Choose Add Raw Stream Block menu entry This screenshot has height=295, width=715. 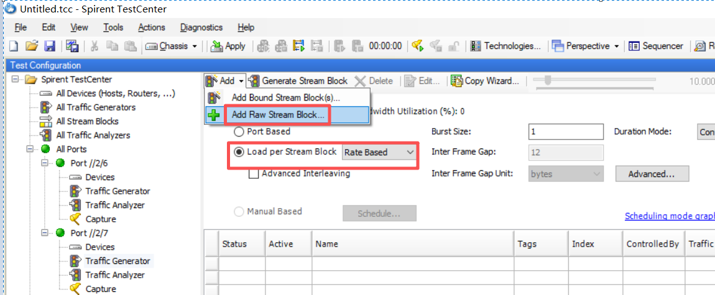tap(287, 115)
